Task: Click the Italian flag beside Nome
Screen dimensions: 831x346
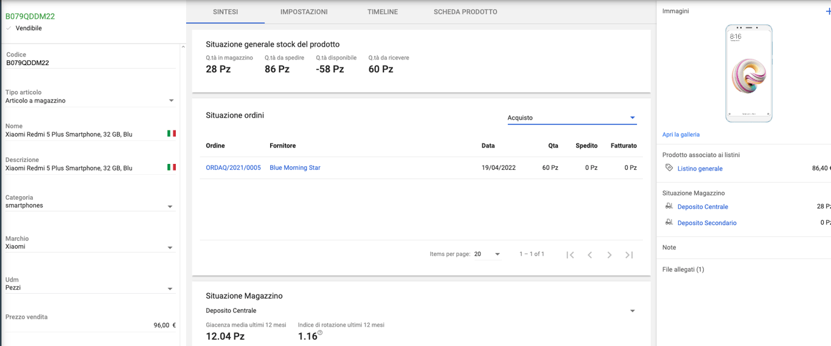Action: (x=172, y=134)
